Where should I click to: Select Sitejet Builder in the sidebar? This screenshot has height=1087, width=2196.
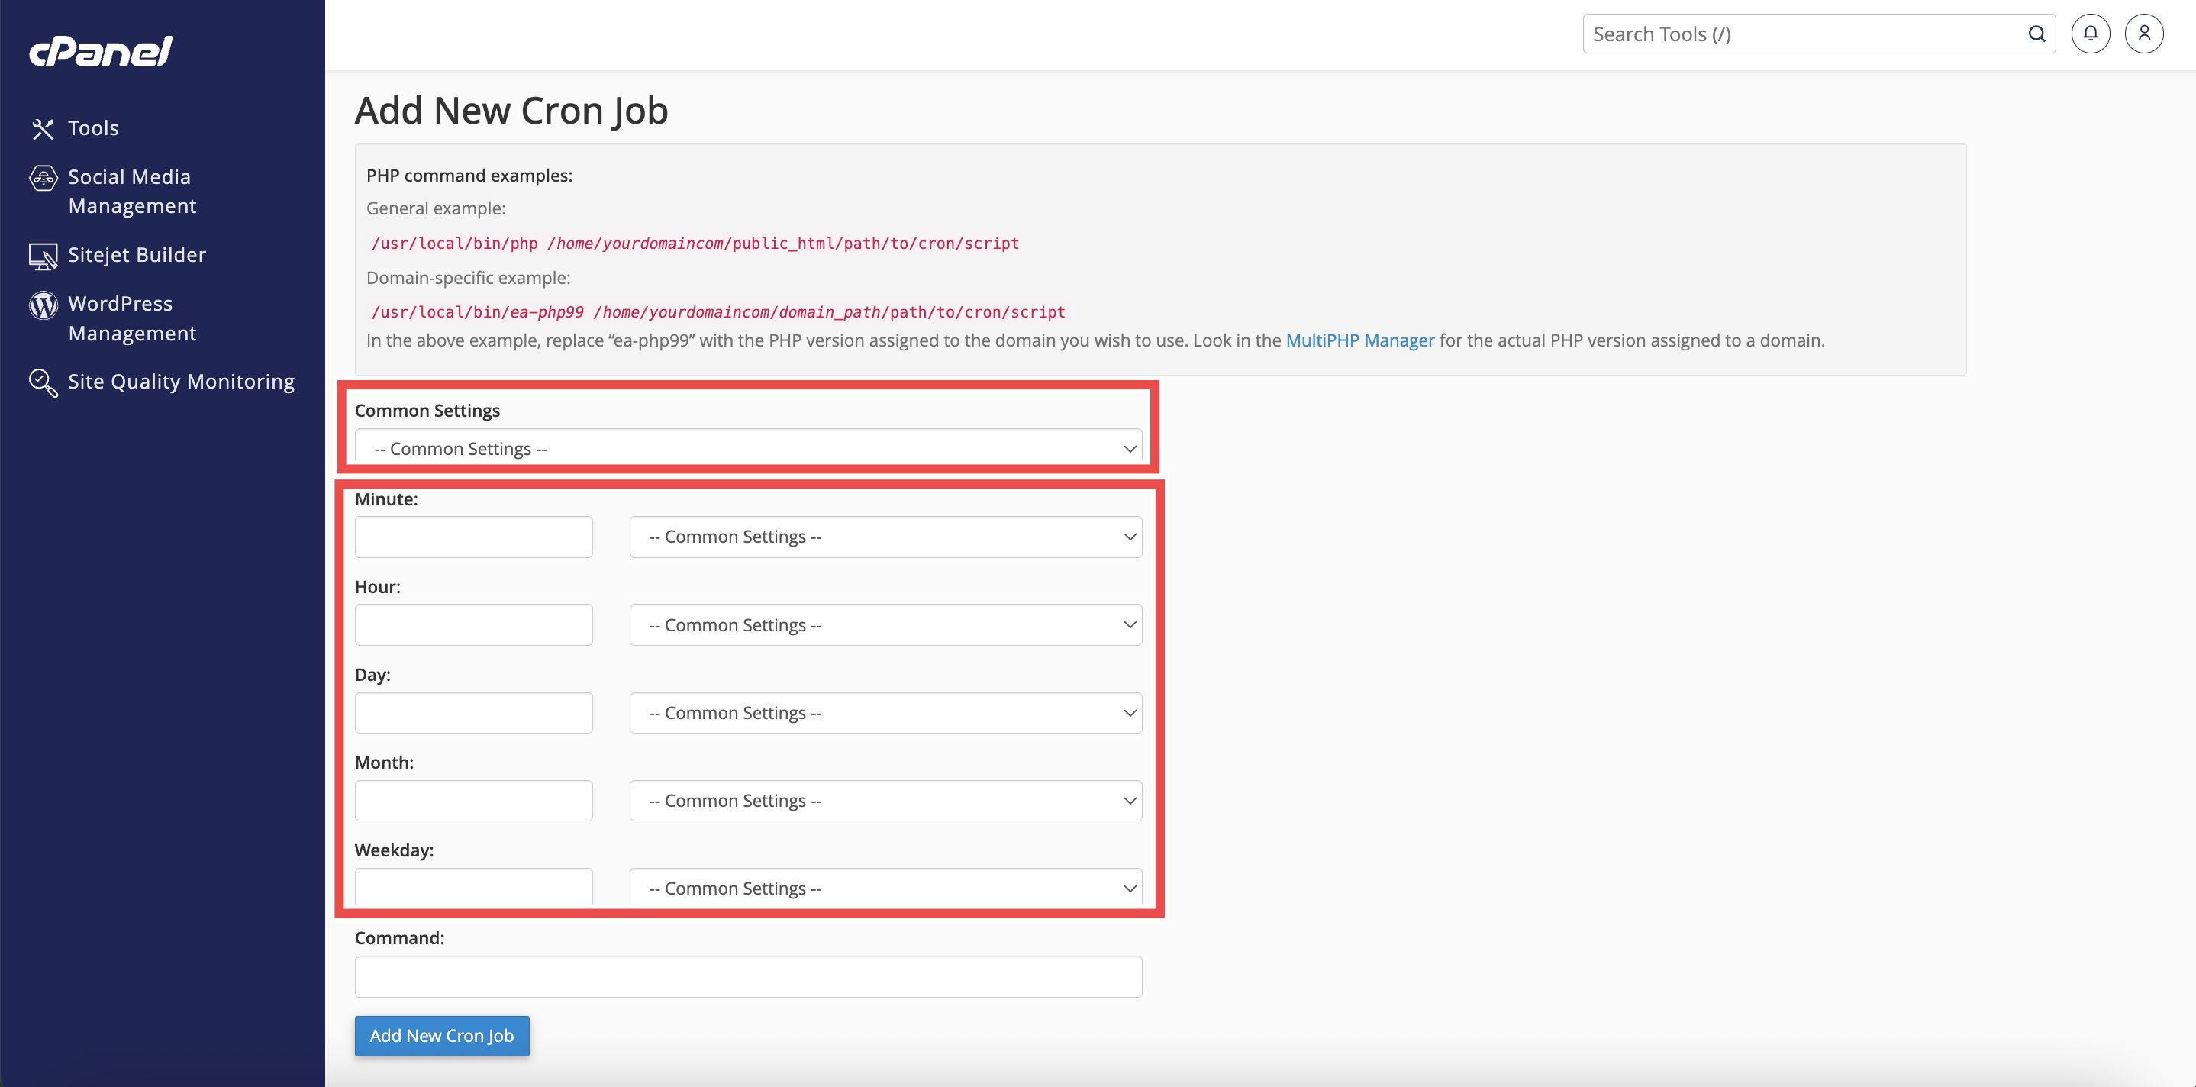point(137,255)
